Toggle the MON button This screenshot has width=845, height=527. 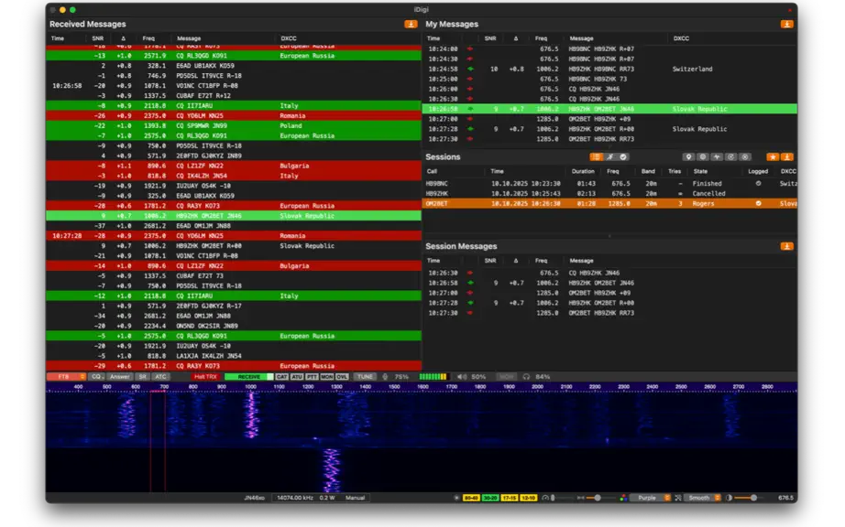[x=327, y=377]
